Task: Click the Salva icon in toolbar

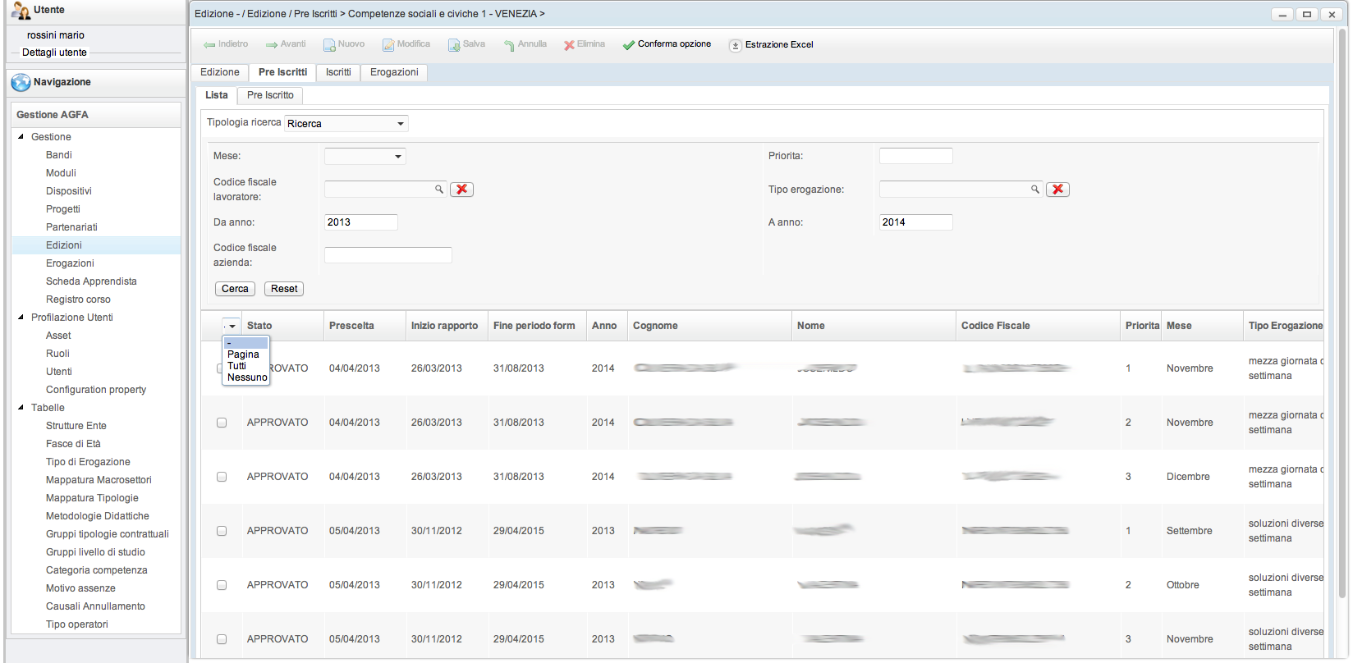Action: click(454, 45)
